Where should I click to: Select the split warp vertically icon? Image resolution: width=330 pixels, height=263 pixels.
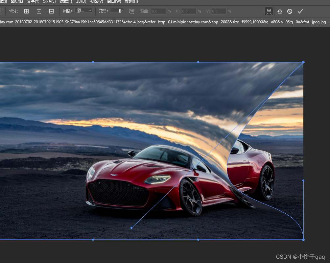(39, 12)
